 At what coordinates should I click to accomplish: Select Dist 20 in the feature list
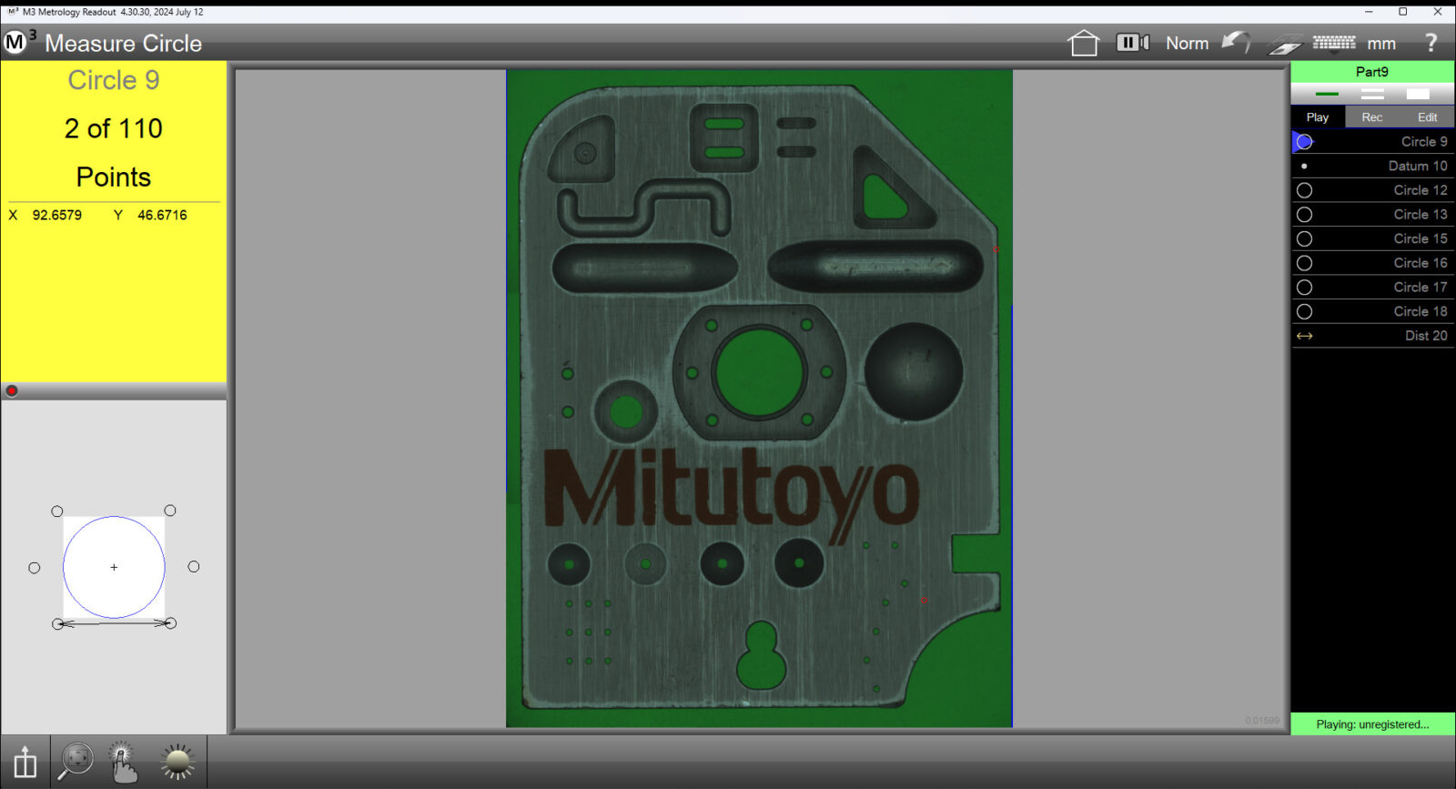pos(1372,336)
